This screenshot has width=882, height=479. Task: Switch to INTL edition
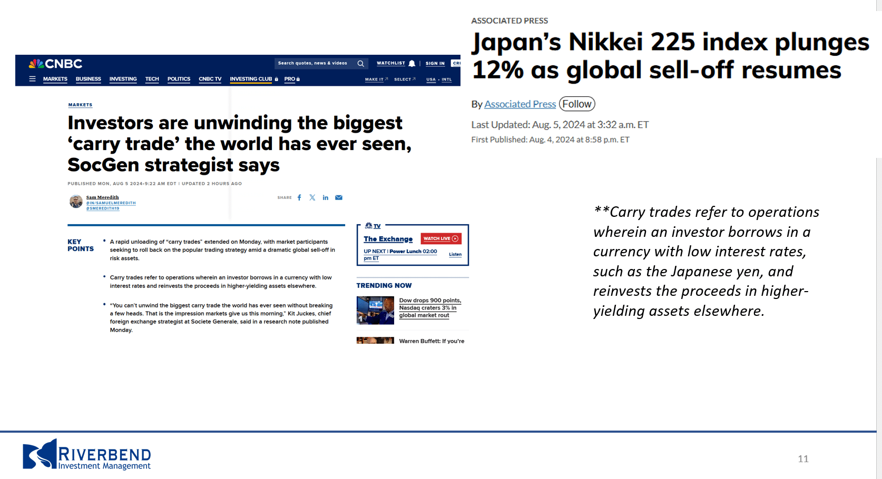click(x=447, y=79)
